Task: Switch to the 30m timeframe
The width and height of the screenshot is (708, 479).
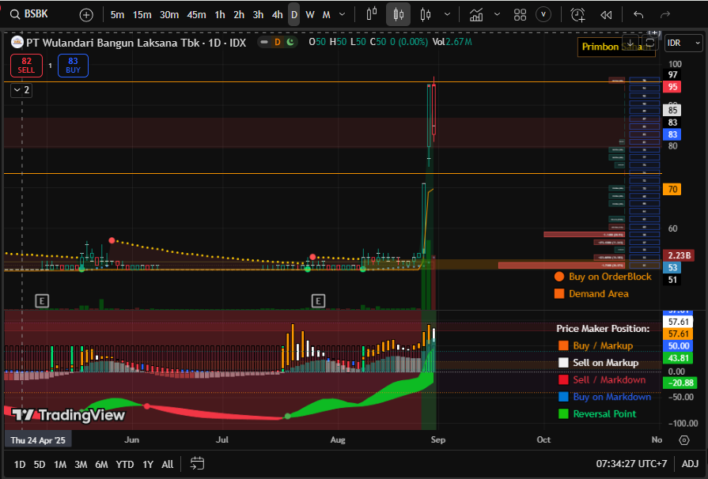Action: click(169, 15)
